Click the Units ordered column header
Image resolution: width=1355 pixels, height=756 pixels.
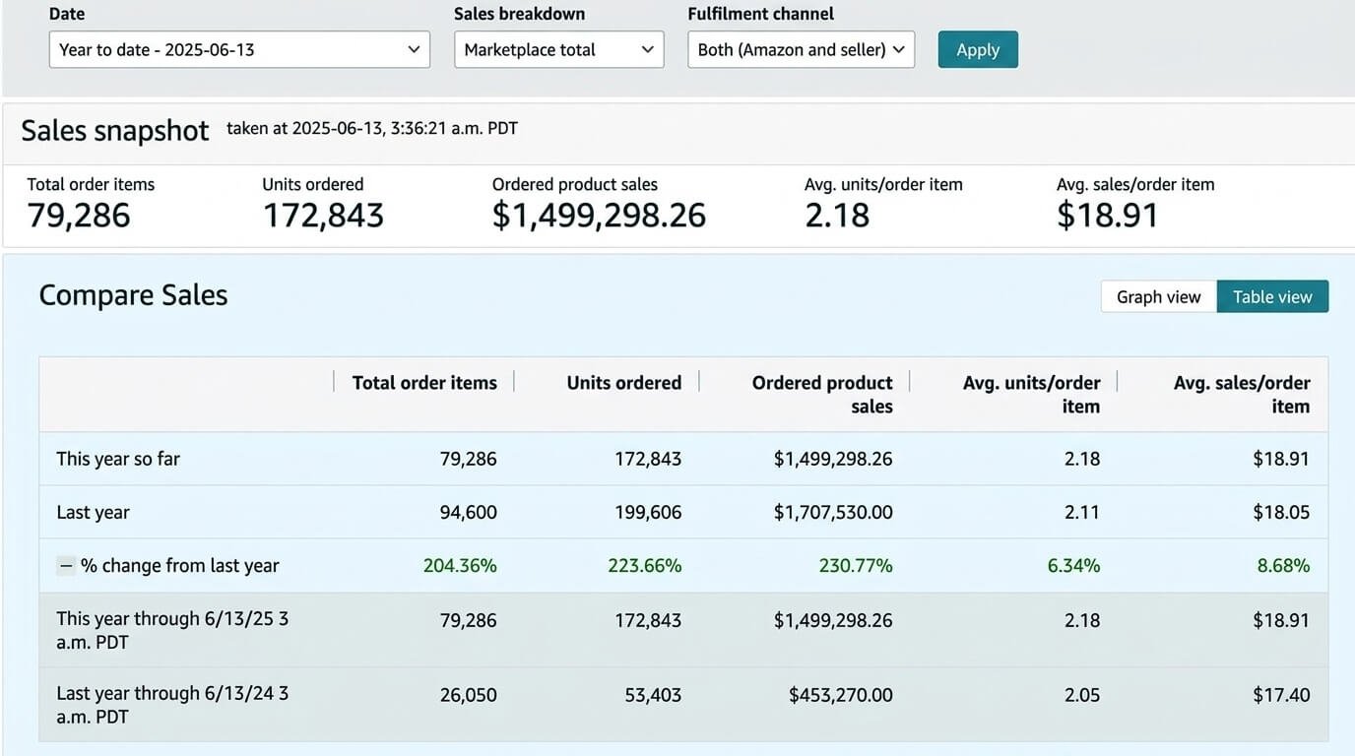click(624, 383)
